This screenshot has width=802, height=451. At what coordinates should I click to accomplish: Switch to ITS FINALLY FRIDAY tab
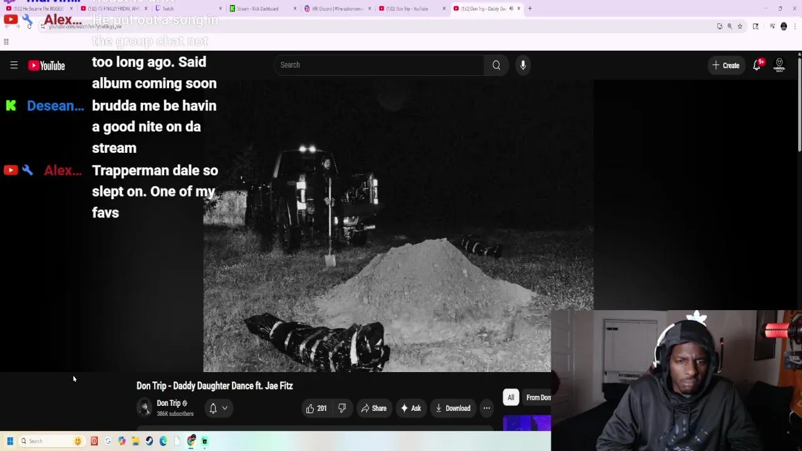(113, 9)
